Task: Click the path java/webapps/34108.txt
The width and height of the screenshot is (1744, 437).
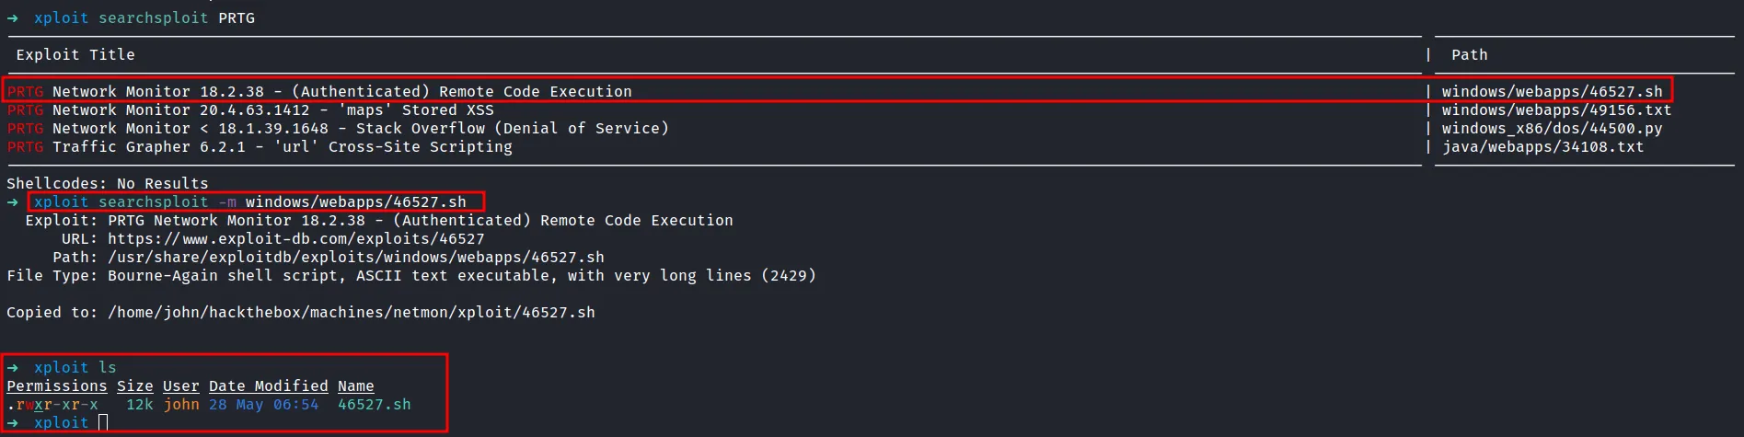Action: (x=1542, y=147)
